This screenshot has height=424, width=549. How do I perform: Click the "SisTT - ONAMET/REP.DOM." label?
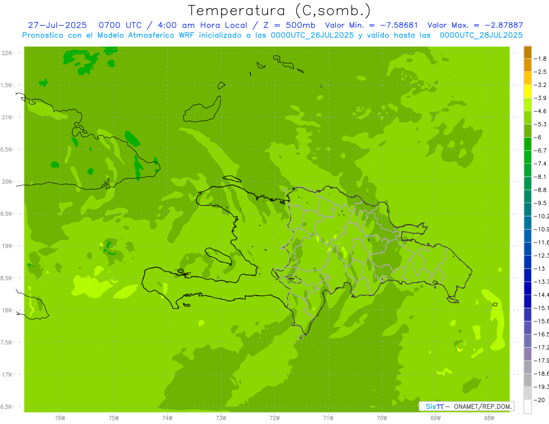pos(466,406)
